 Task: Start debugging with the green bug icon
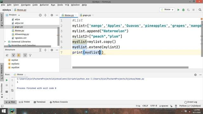(183, 10)
